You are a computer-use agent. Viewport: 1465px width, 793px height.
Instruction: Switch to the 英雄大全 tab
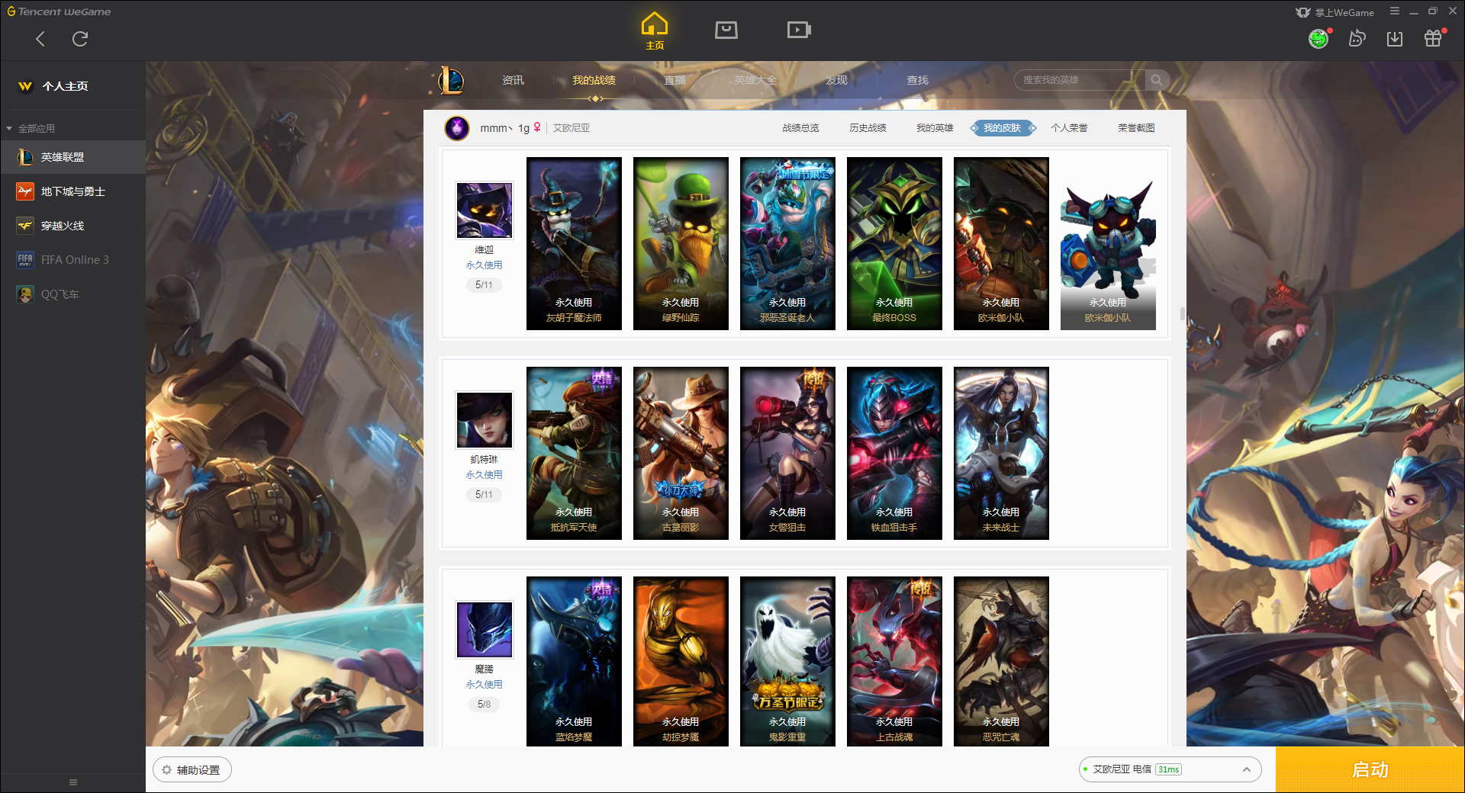pyautogui.click(x=755, y=80)
